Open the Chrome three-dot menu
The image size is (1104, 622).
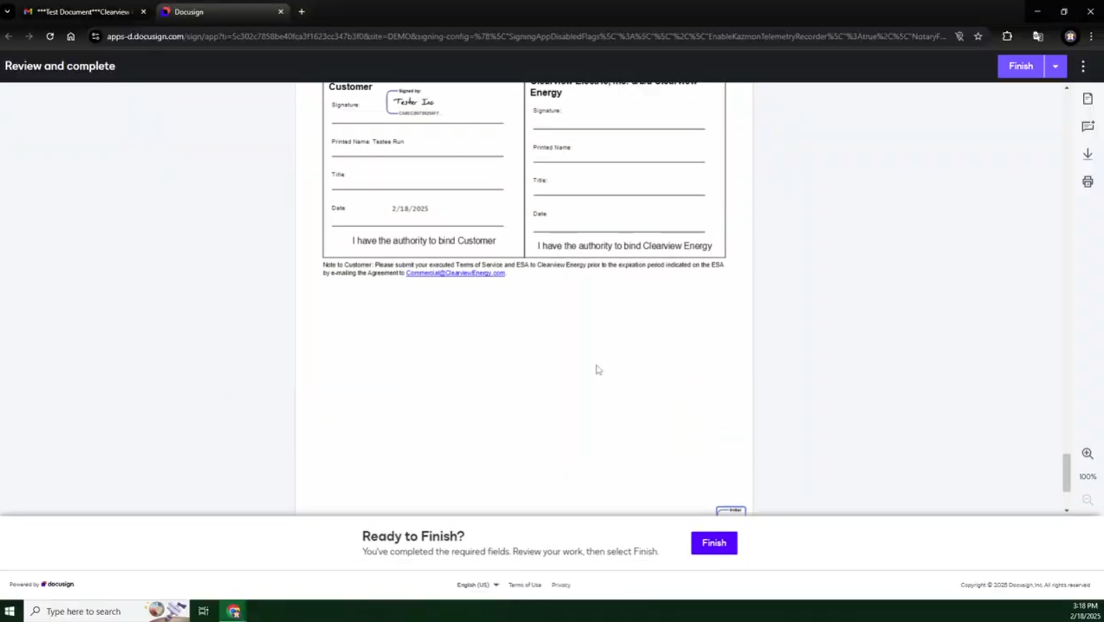[x=1091, y=36]
